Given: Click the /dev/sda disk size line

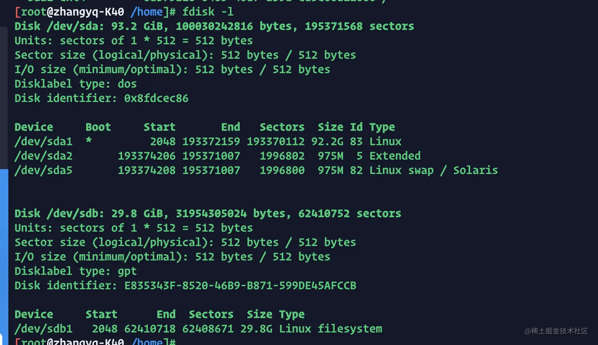Looking at the screenshot, I should pyautogui.click(x=214, y=26).
